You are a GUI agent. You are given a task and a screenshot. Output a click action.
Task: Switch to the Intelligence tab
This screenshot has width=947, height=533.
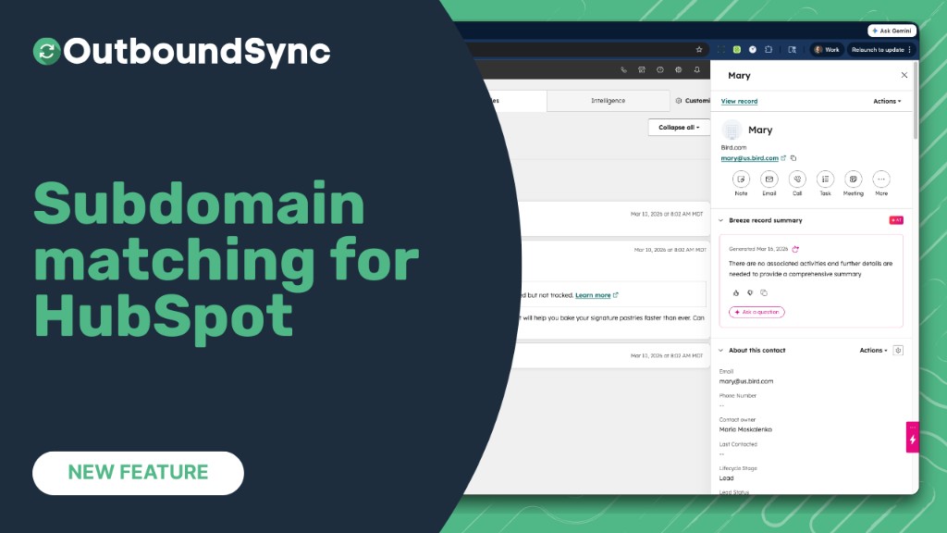[608, 100]
